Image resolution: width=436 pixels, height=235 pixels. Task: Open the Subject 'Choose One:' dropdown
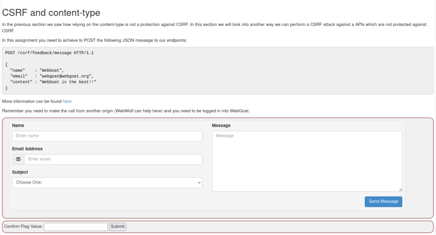[x=107, y=183]
